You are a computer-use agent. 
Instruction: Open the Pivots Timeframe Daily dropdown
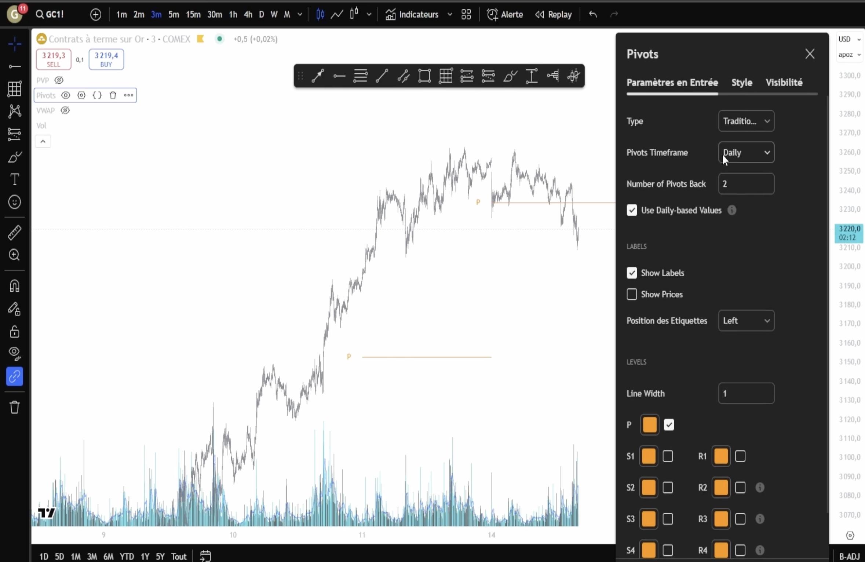tap(746, 152)
